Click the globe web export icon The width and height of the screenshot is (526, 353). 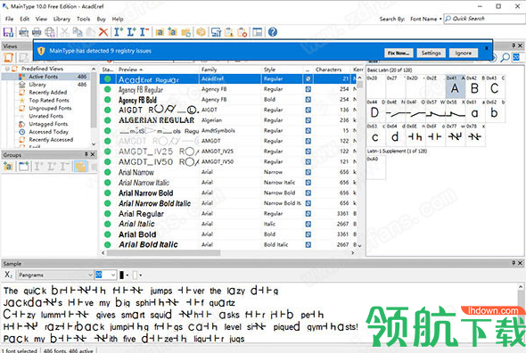pos(50,32)
